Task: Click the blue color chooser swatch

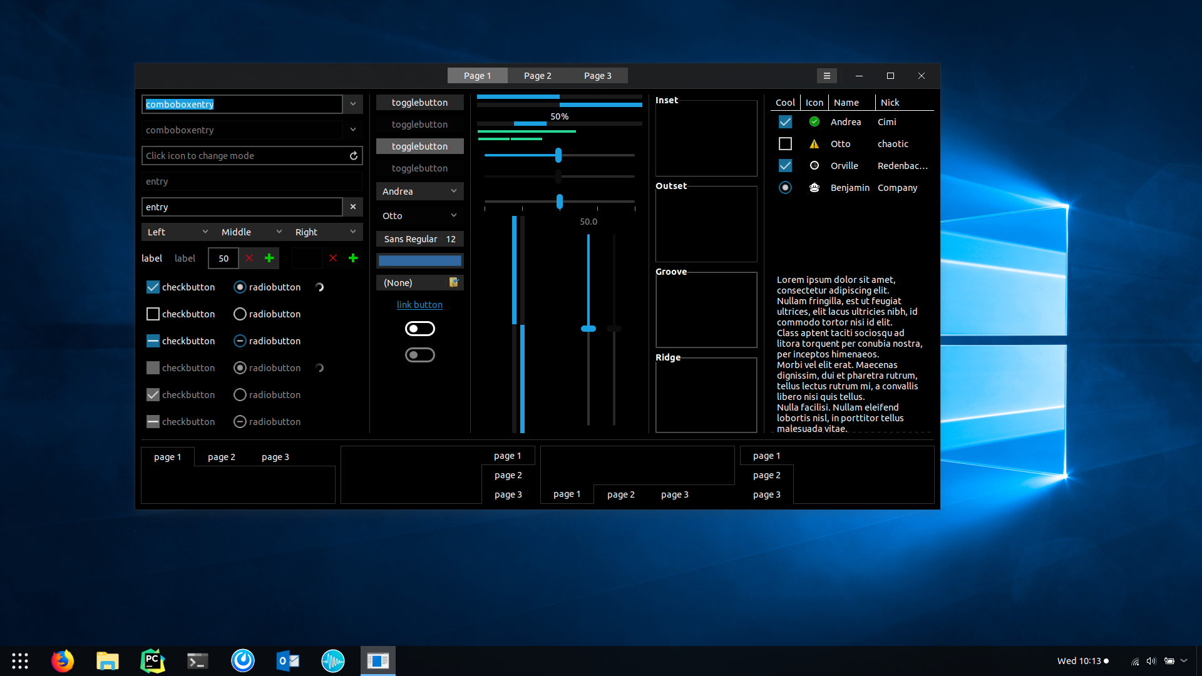Action: [419, 261]
